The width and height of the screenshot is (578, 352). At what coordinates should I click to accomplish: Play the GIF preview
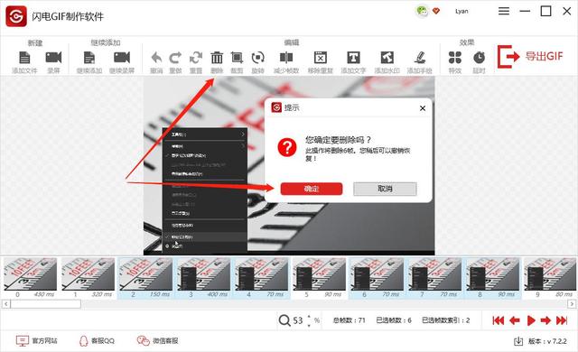point(531,320)
